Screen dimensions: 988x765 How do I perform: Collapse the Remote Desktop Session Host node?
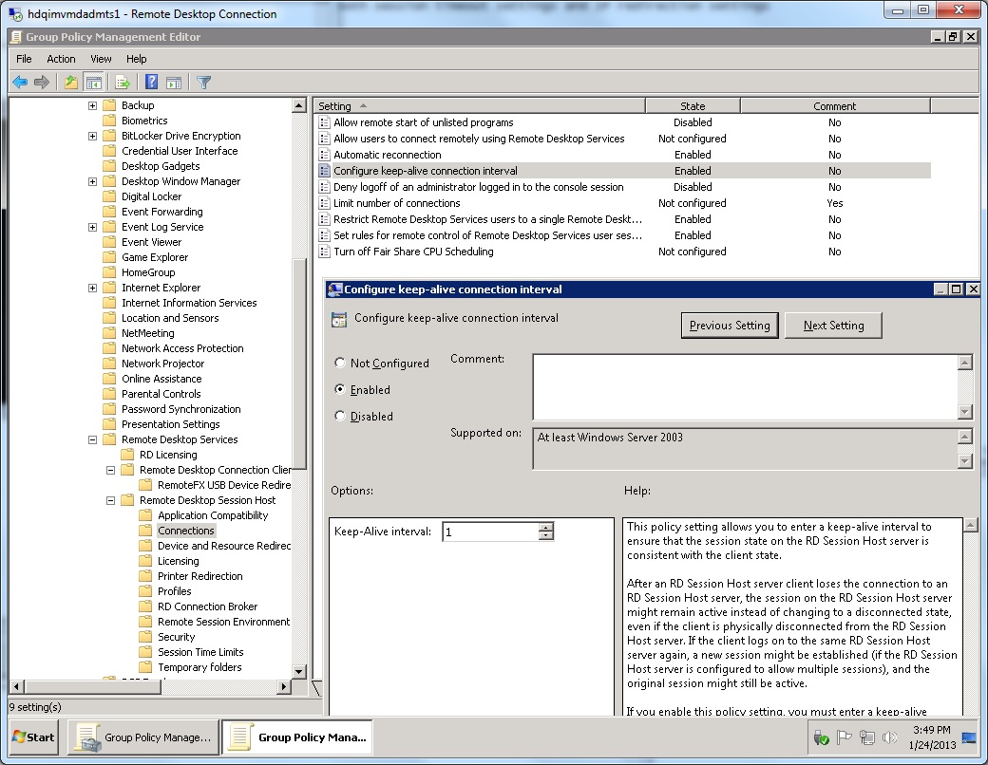point(111,500)
